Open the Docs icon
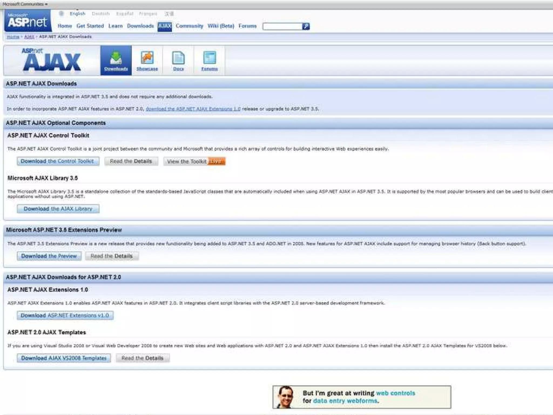553x415 pixels. coord(178,60)
